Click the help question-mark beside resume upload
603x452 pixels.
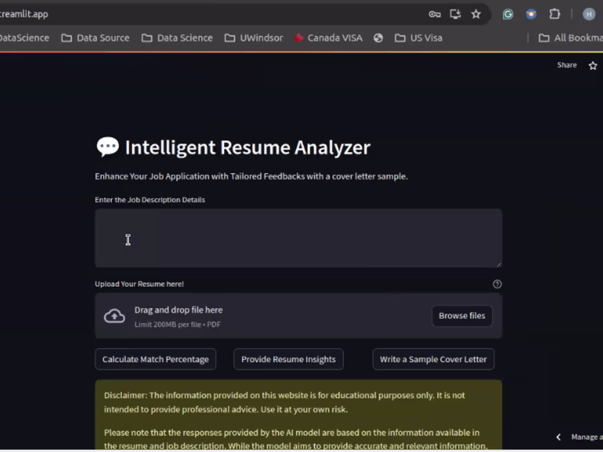coord(497,284)
